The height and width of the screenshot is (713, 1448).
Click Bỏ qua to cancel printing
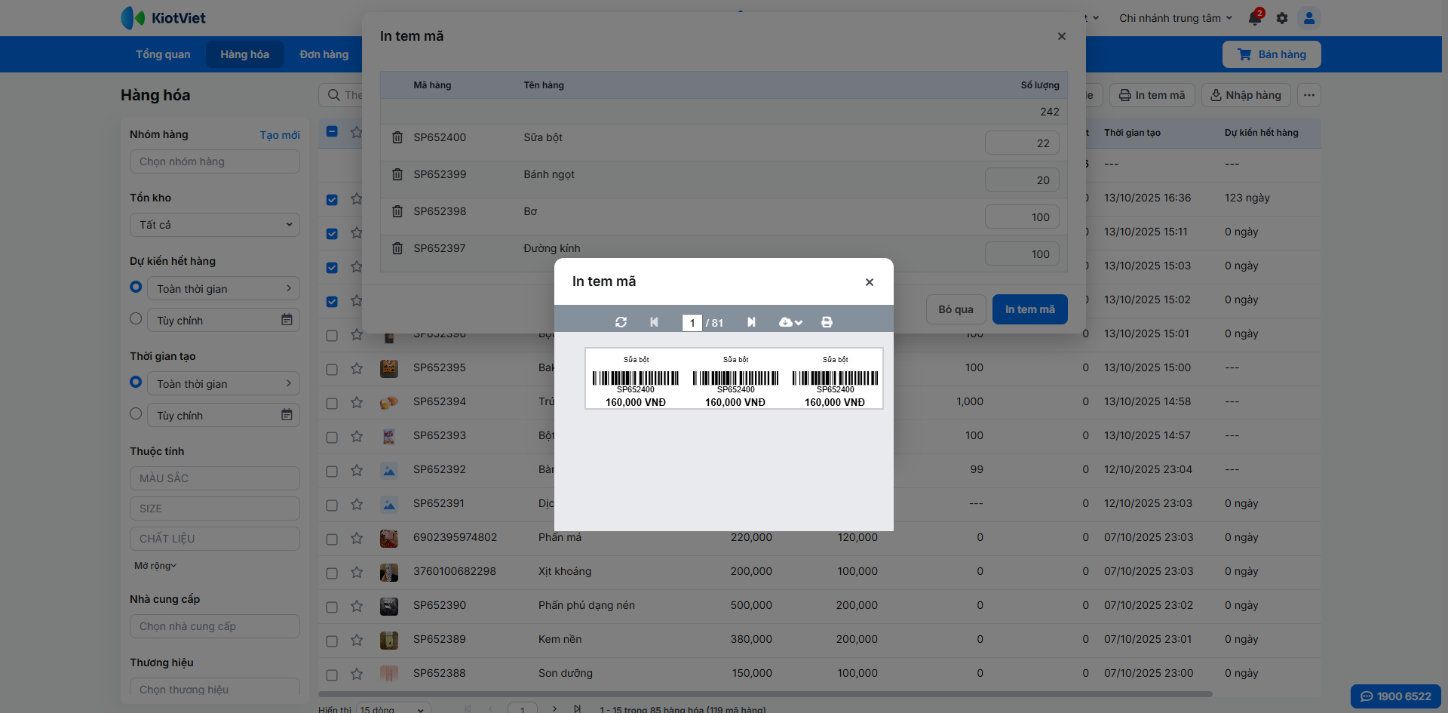[x=956, y=309]
